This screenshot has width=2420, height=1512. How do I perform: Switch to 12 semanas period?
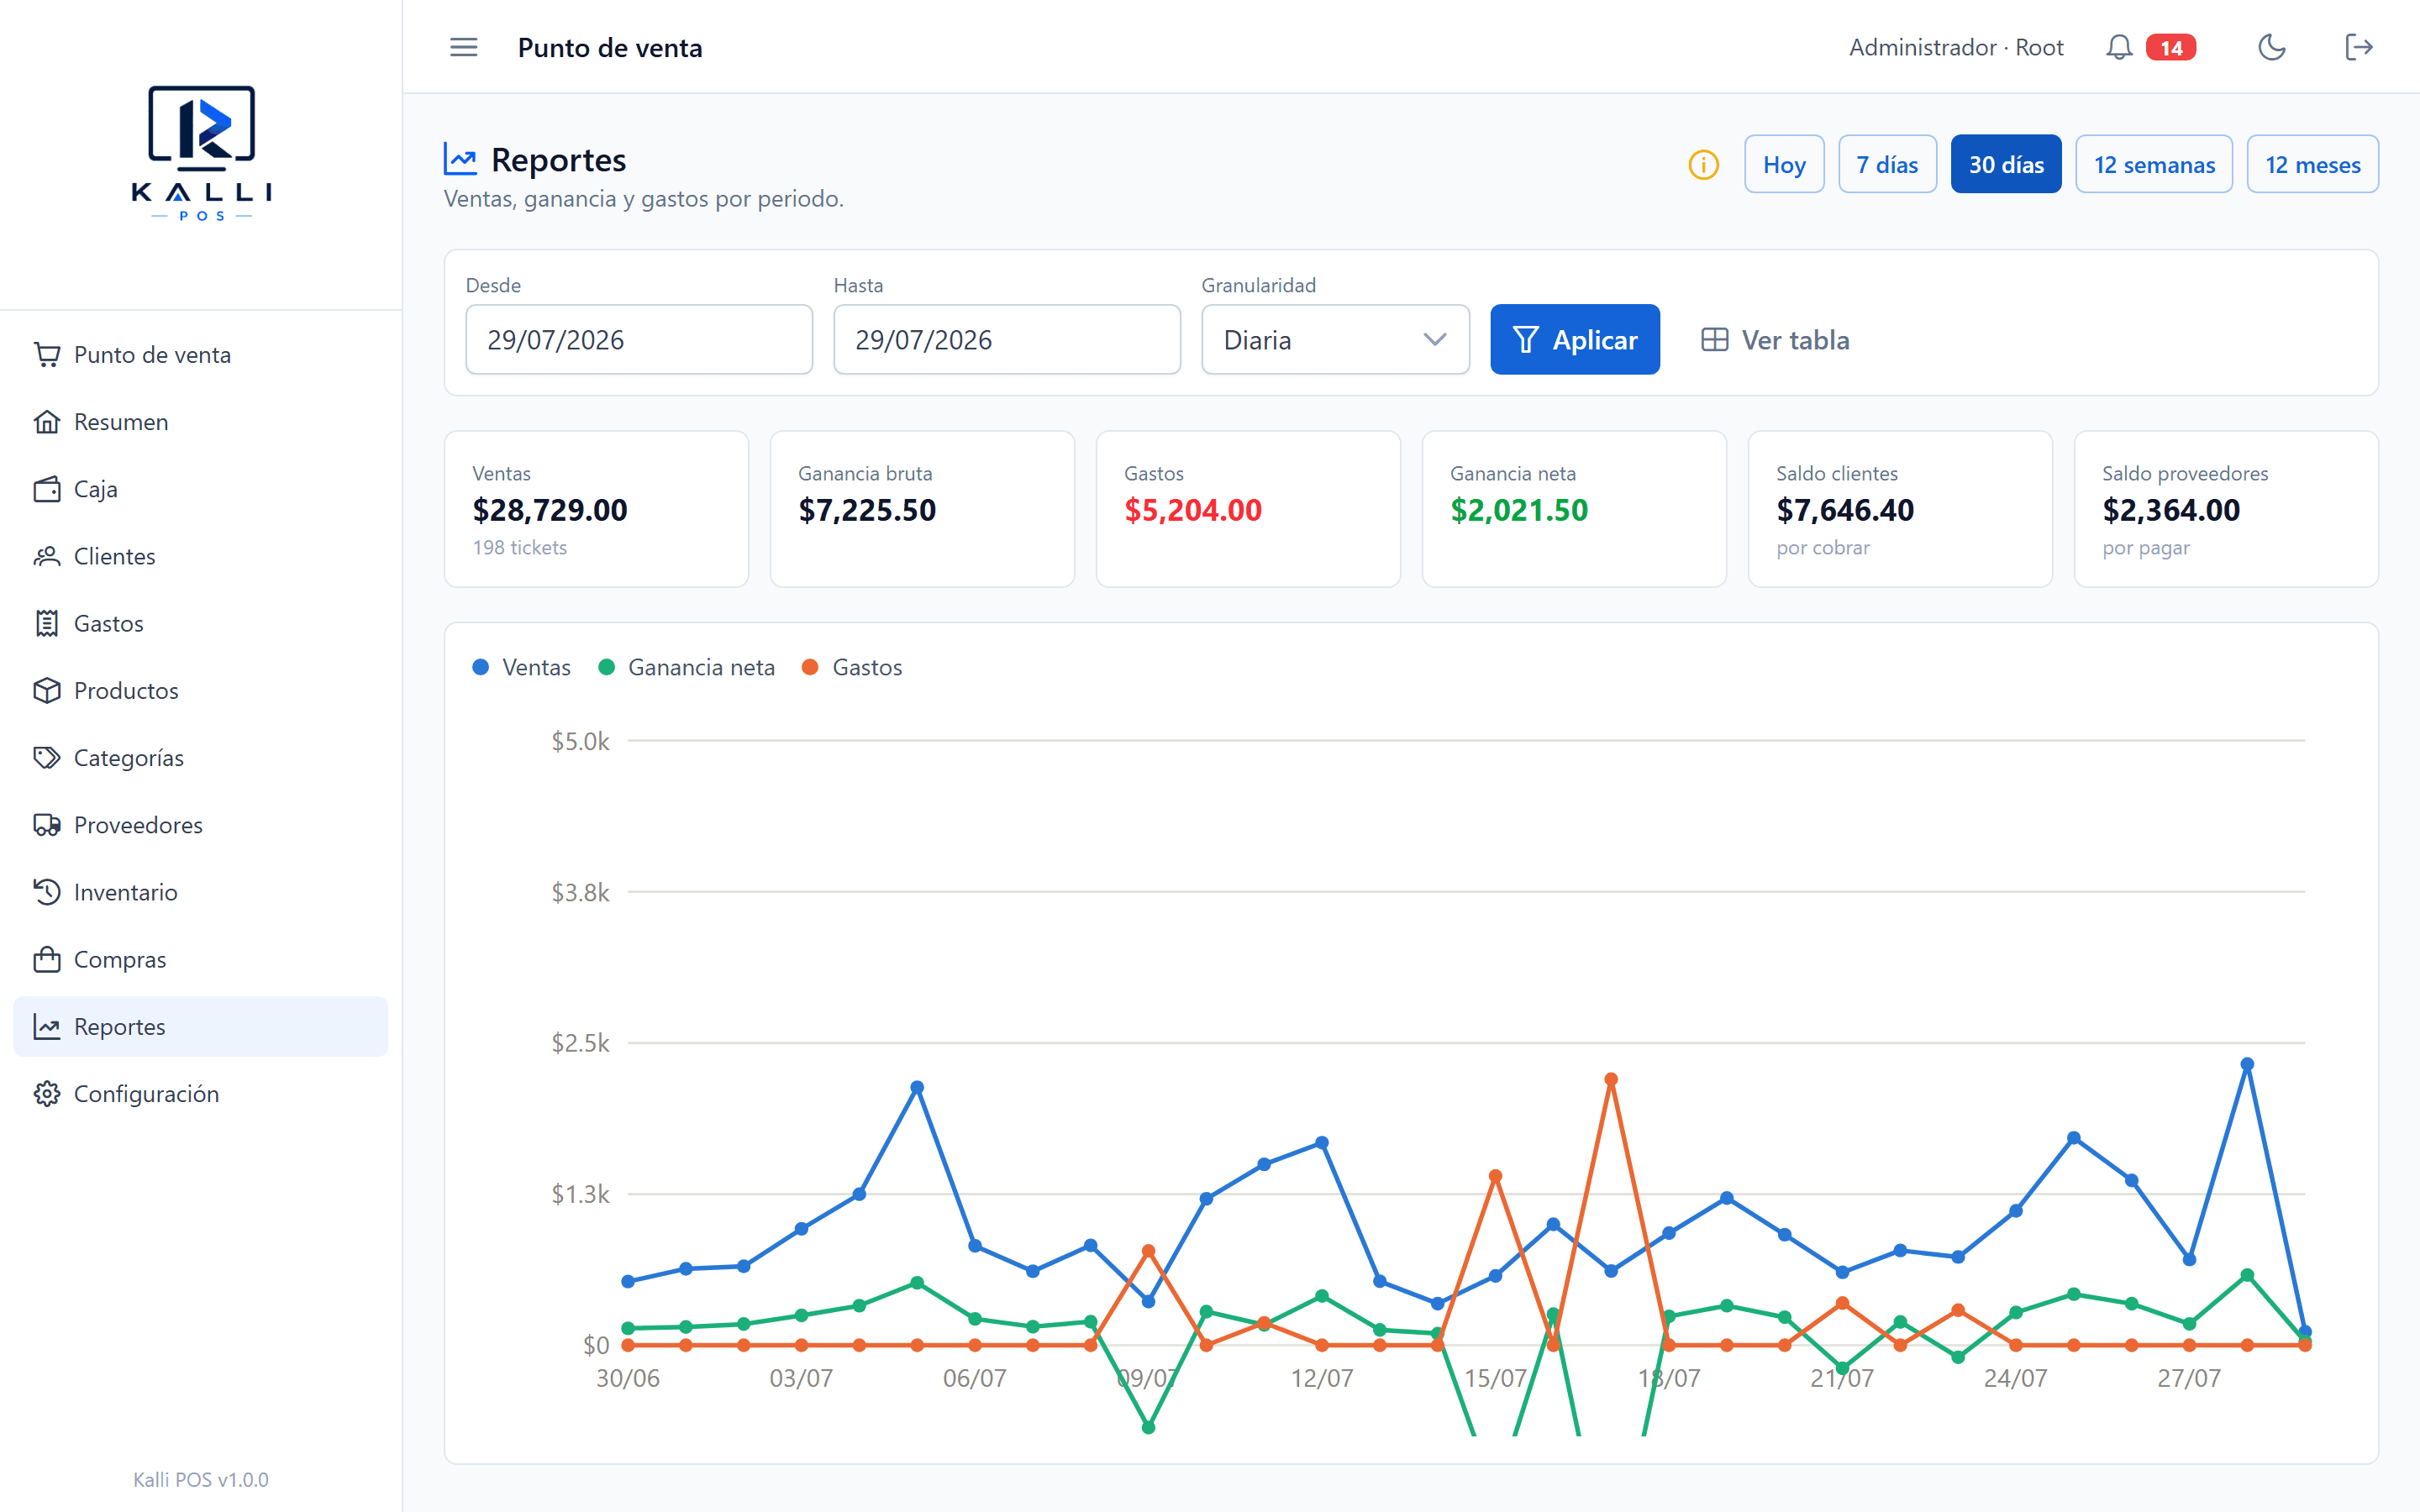coord(2154,164)
